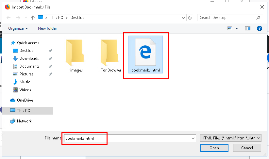Click the PC icon in address bar

[x=41, y=18]
